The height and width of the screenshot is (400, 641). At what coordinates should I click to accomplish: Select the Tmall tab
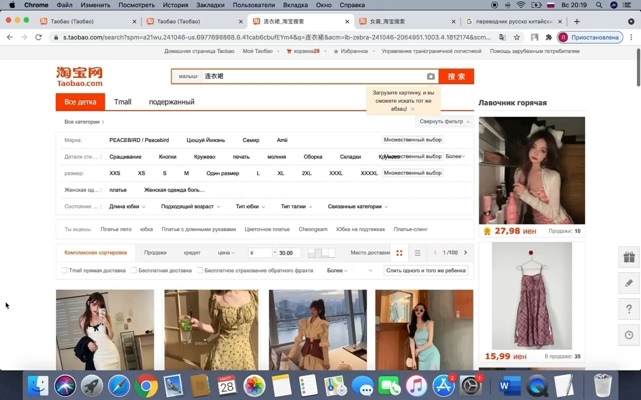(123, 102)
